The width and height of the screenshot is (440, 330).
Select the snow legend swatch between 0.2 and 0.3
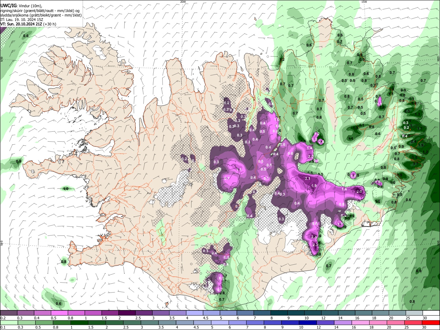(9, 313)
